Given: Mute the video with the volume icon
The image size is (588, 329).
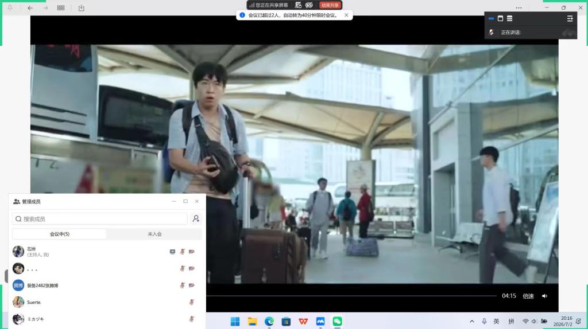Looking at the screenshot, I should (544, 296).
